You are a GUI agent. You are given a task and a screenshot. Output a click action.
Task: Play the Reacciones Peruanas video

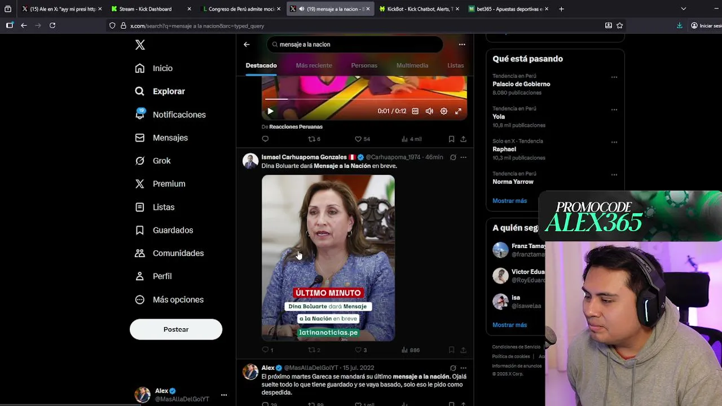tap(270, 111)
